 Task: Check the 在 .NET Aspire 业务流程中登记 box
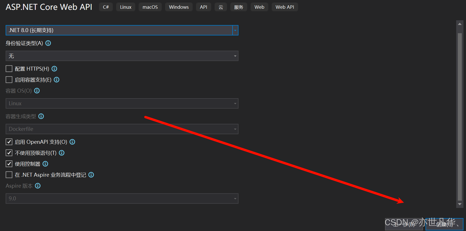tap(9, 175)
